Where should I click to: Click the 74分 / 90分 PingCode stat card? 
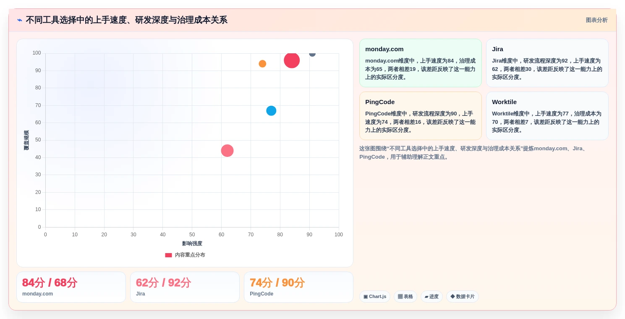(x=298, y=287)
